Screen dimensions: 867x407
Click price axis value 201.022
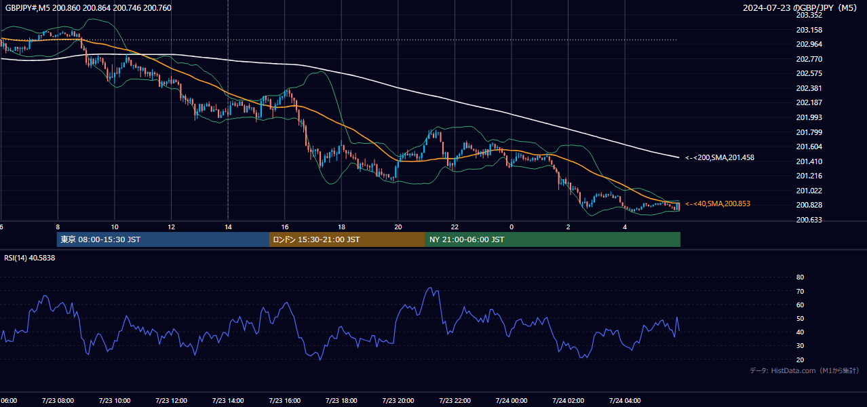(x=809, y=191)
